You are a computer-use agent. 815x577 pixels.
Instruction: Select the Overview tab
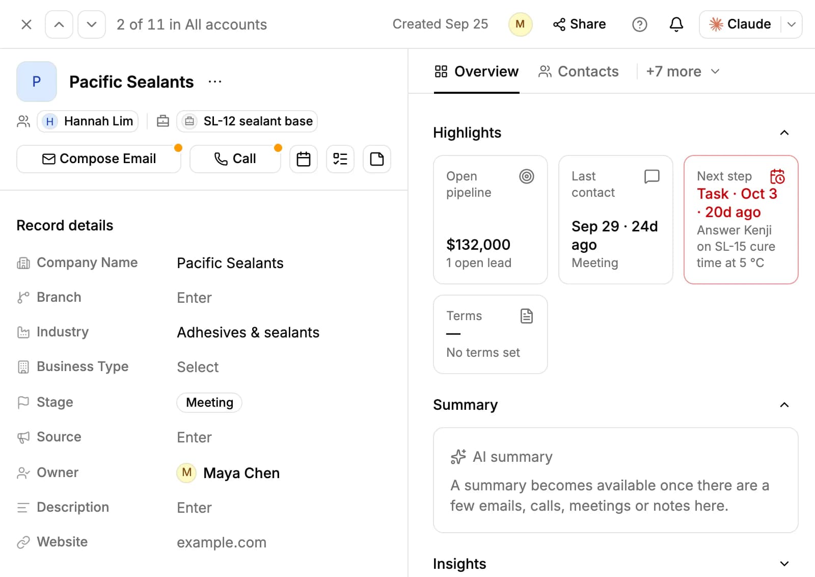[477, 71]
